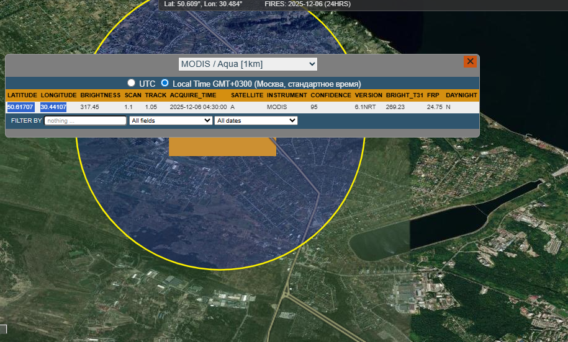This screenshot has height=342, width=568.
Task: Sort by the LATITUDE column header
Action: (x=22, y=95)
